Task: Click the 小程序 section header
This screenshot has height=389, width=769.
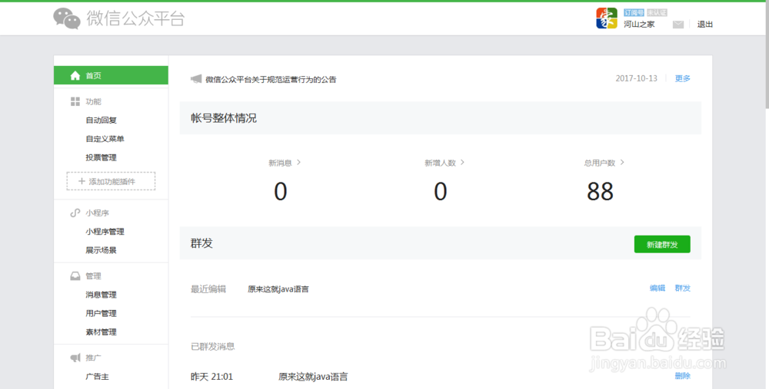Action: click(x=97, y=213)
